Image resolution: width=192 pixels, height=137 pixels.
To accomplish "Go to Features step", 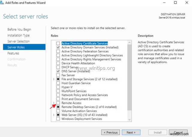I will [x=13, y=53].
